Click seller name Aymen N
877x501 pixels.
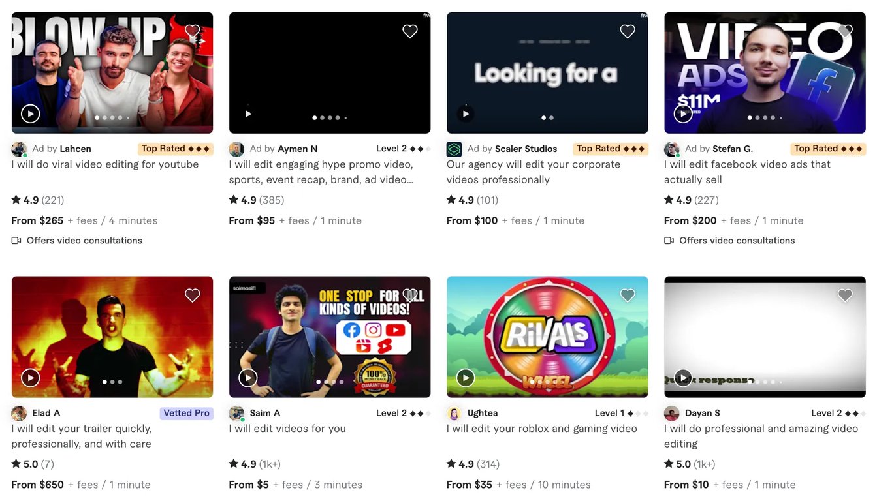point(297,149)
